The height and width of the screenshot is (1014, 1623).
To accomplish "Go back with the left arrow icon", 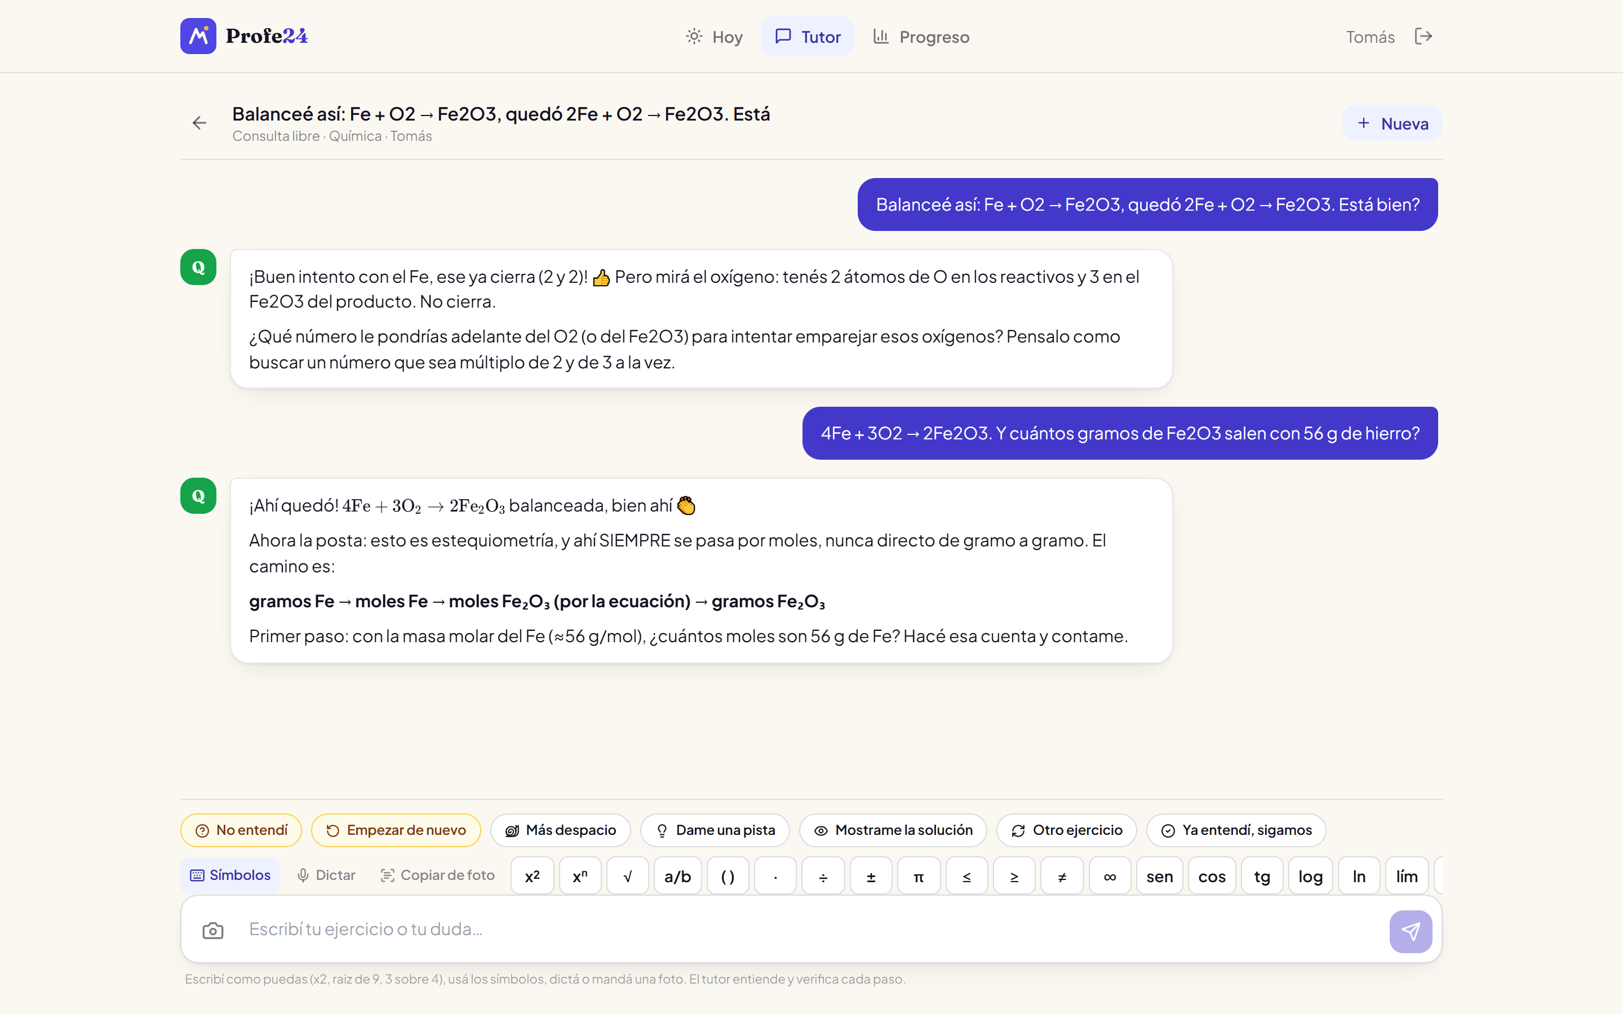I will click(x=199, y=123).
